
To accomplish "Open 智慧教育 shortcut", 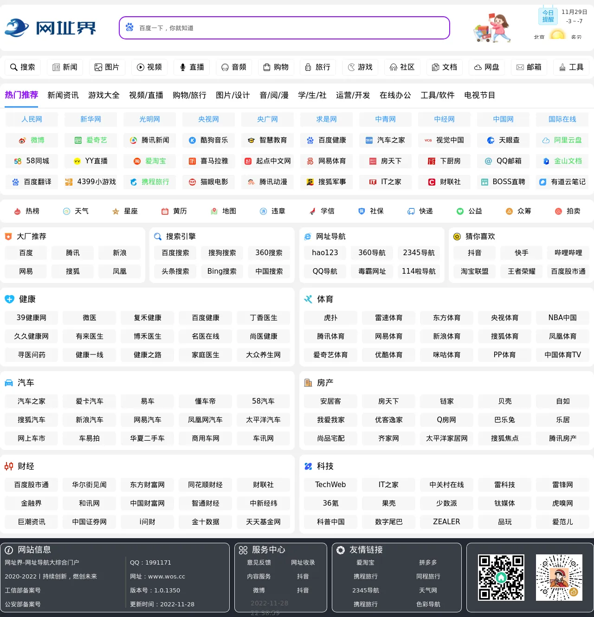I will pyautogui.click(x=267, y=140).
